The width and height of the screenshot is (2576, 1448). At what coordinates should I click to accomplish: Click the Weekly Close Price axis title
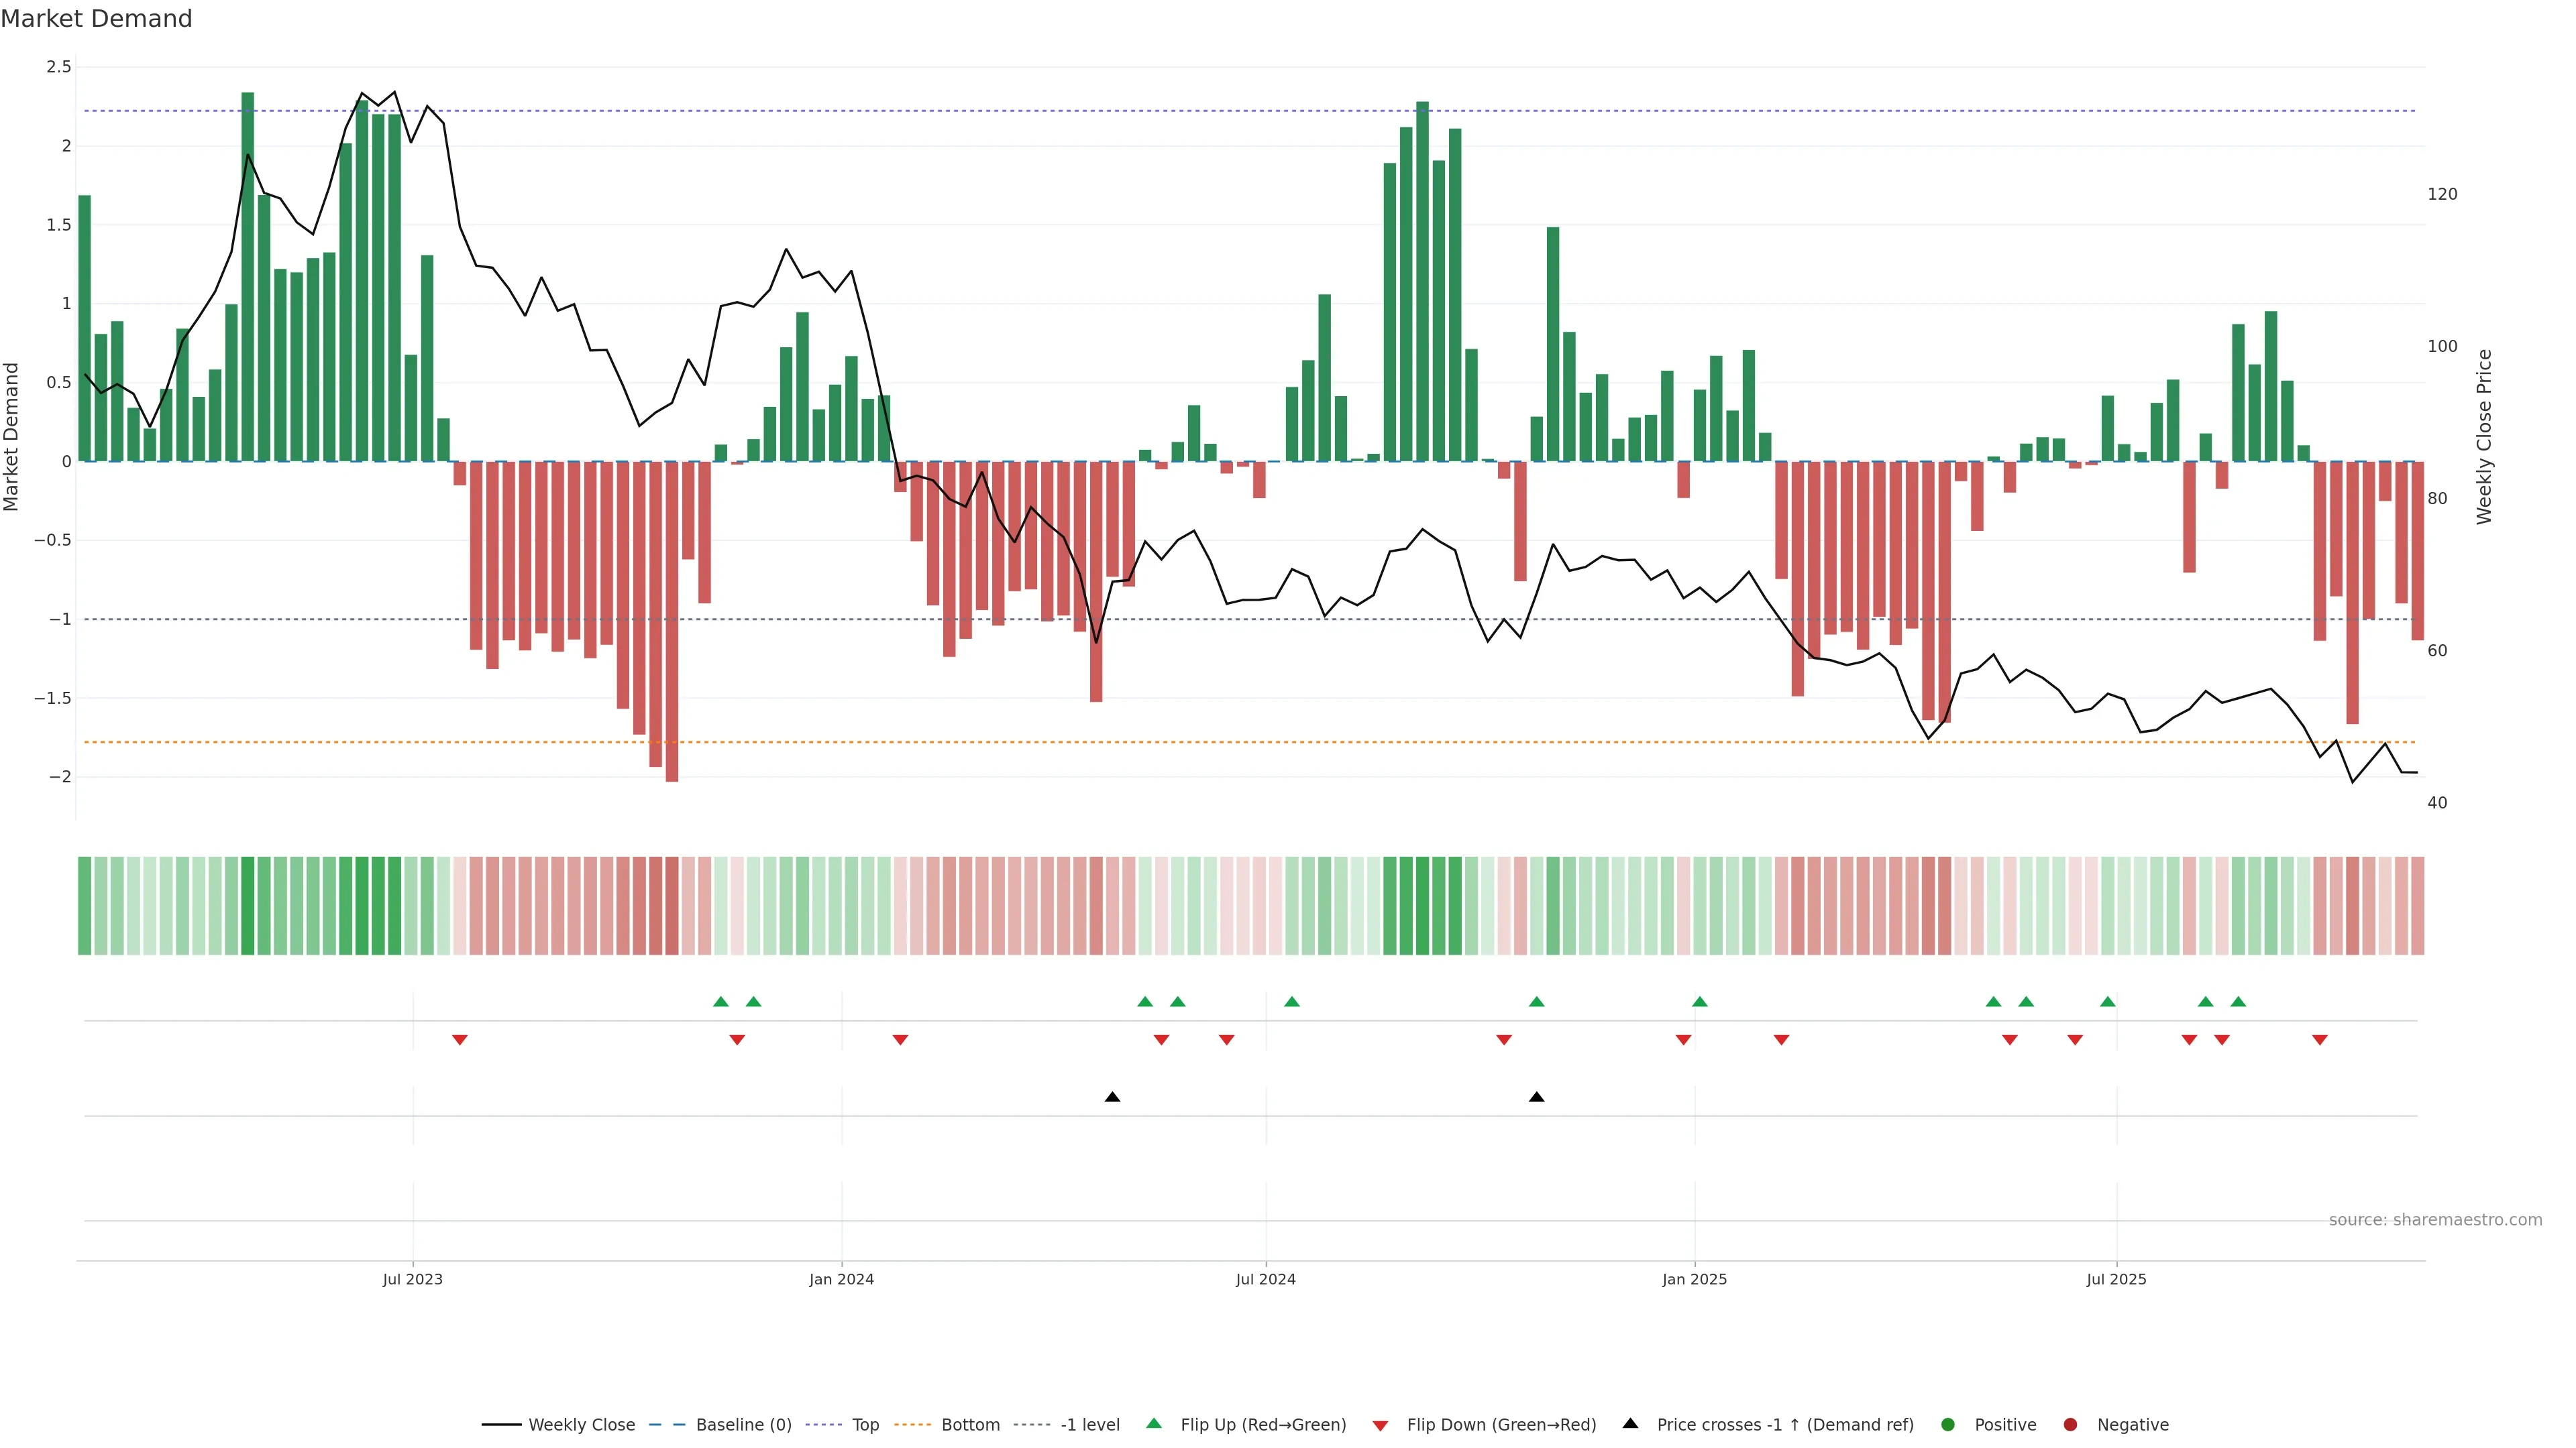pos(2484,436)
